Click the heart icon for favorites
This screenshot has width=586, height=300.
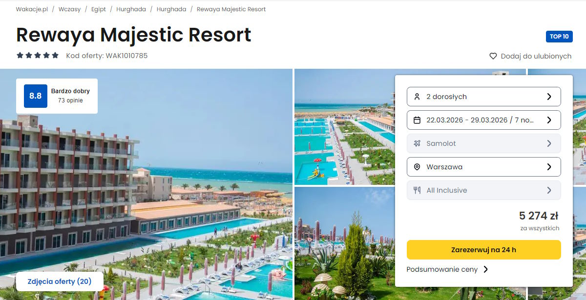click(493, 56)
